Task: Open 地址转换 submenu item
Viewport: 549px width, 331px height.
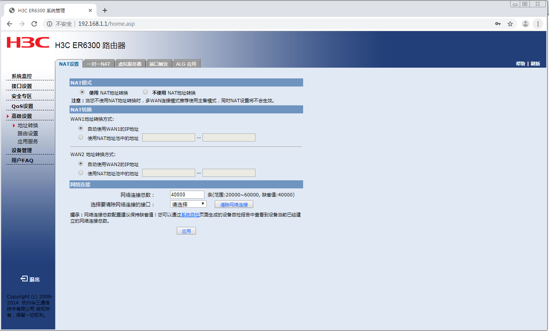Action: (28, 125)
